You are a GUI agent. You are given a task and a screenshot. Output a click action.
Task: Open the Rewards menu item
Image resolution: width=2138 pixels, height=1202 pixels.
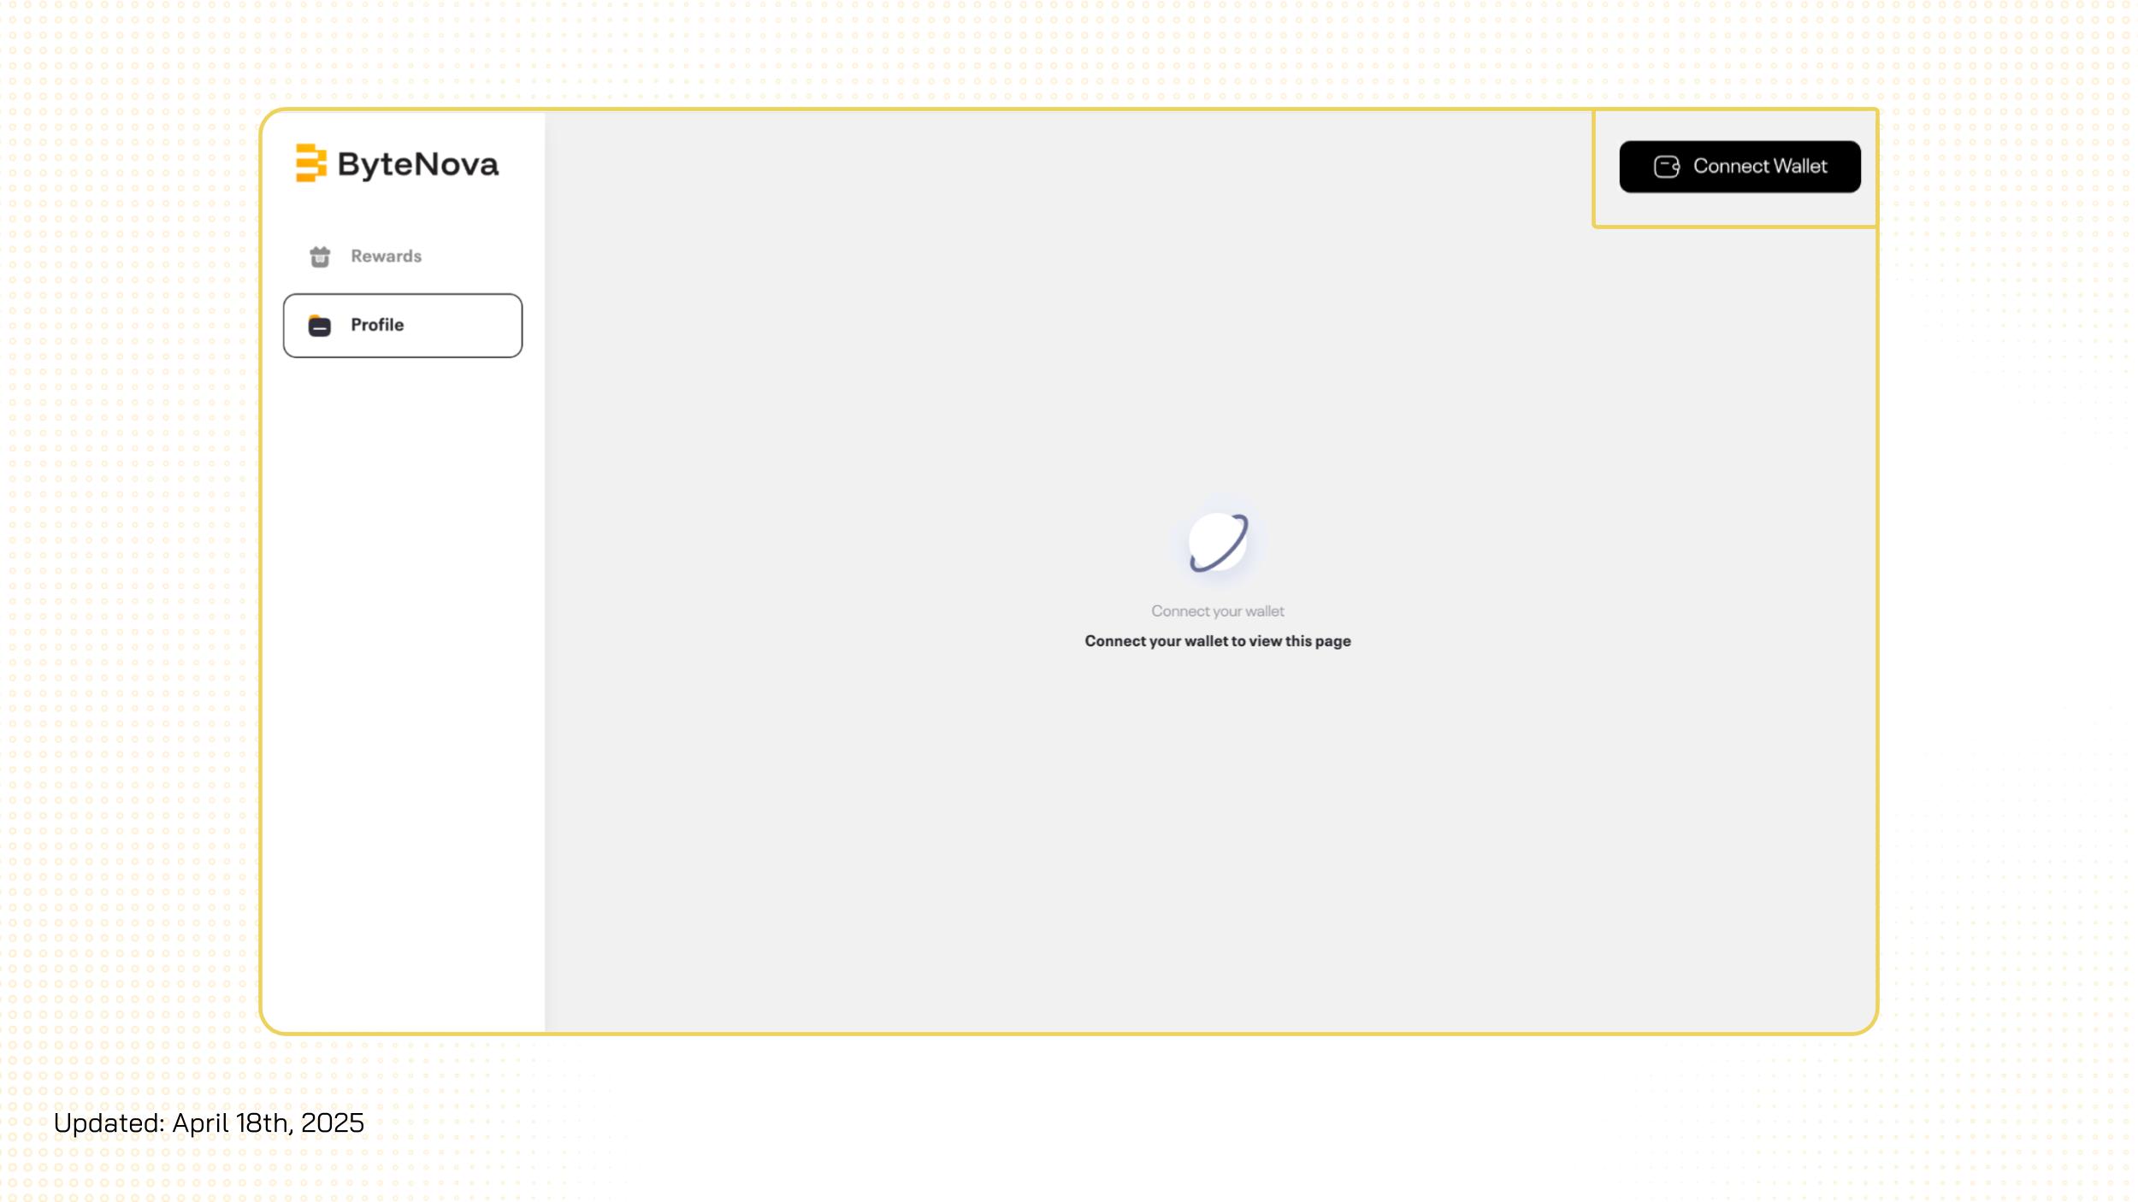(x=386, y=256)
